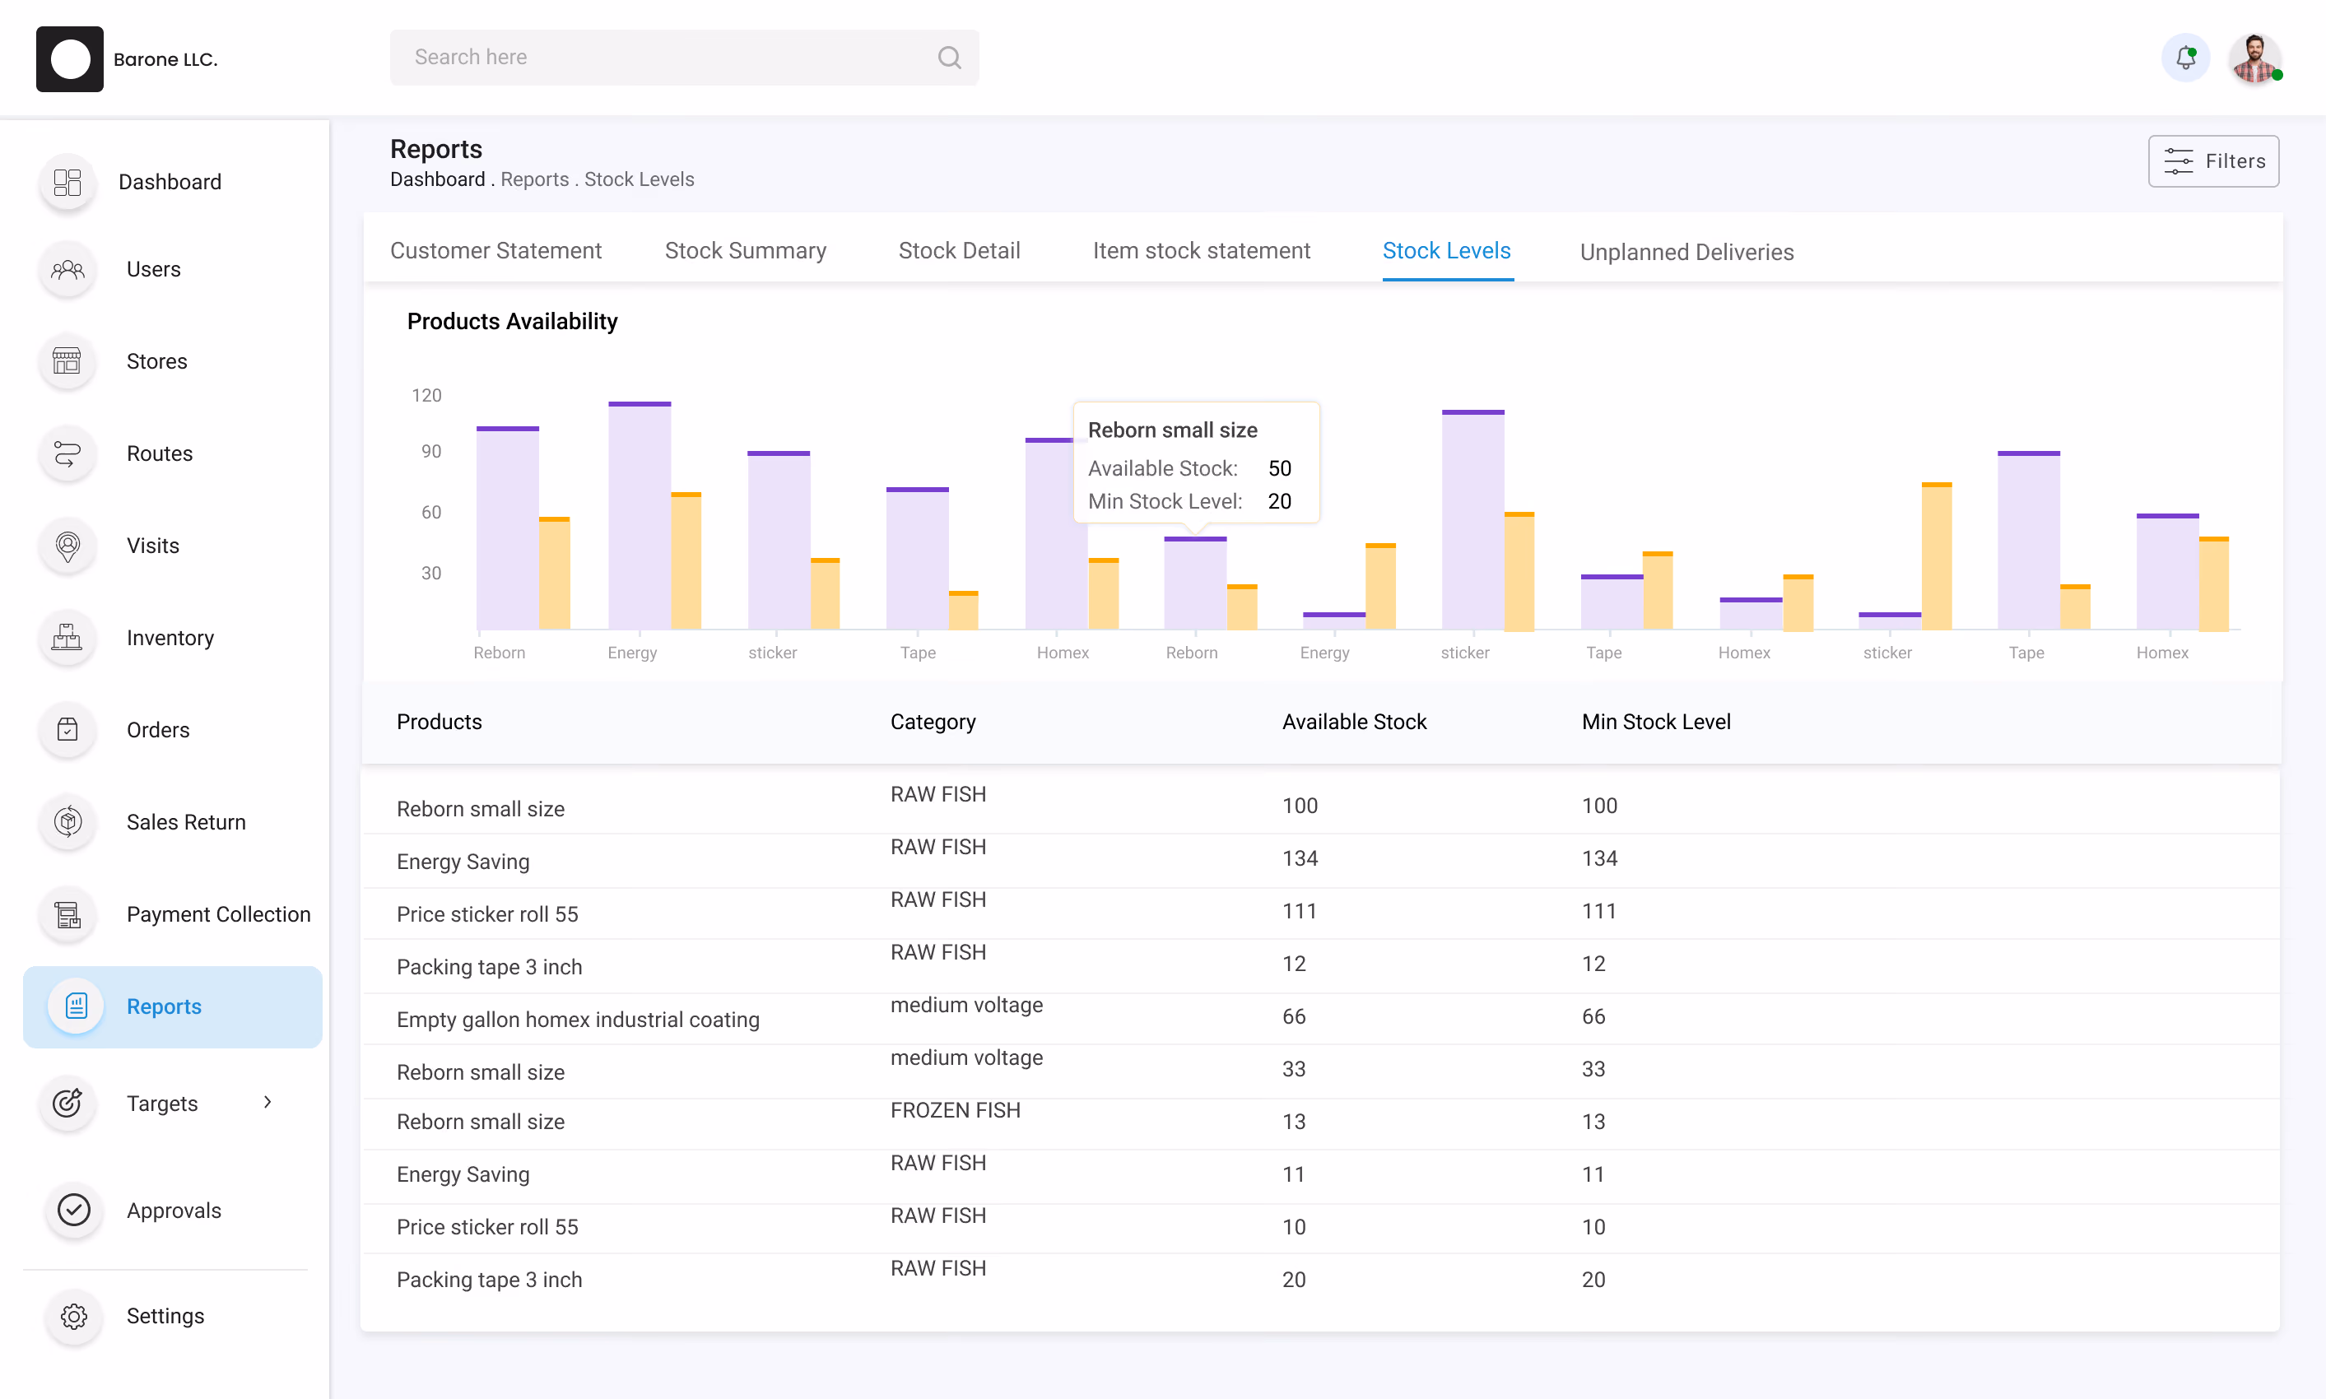The height and width of the screenshot is (1399, 2326).
Task: Switch to the Customer Statement tab
Action: pyautogui.click(x=496, y=251)
